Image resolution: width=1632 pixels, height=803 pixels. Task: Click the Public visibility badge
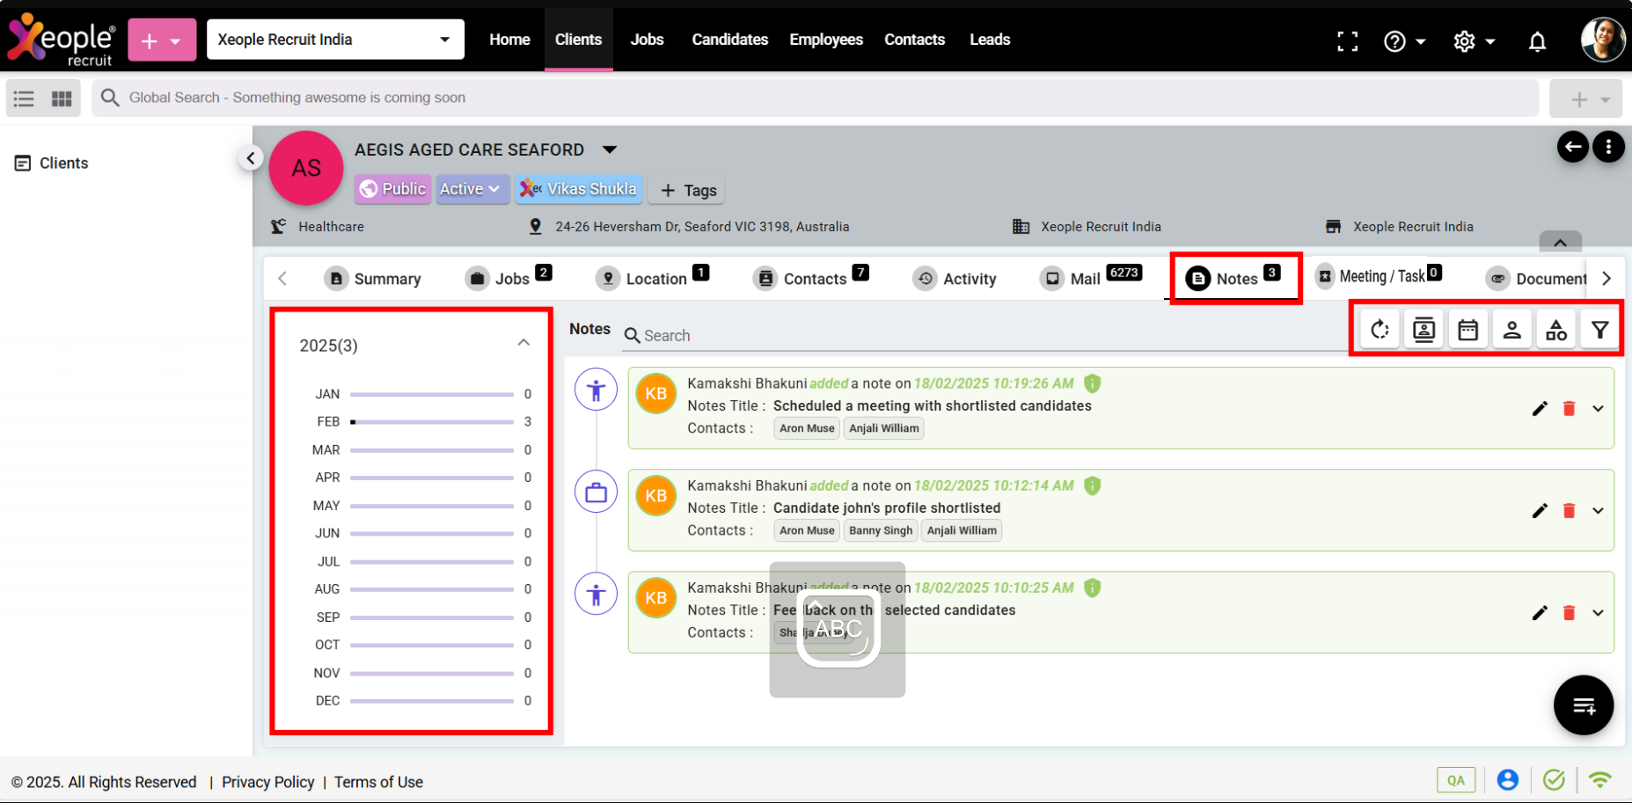[x=393, y=188]
